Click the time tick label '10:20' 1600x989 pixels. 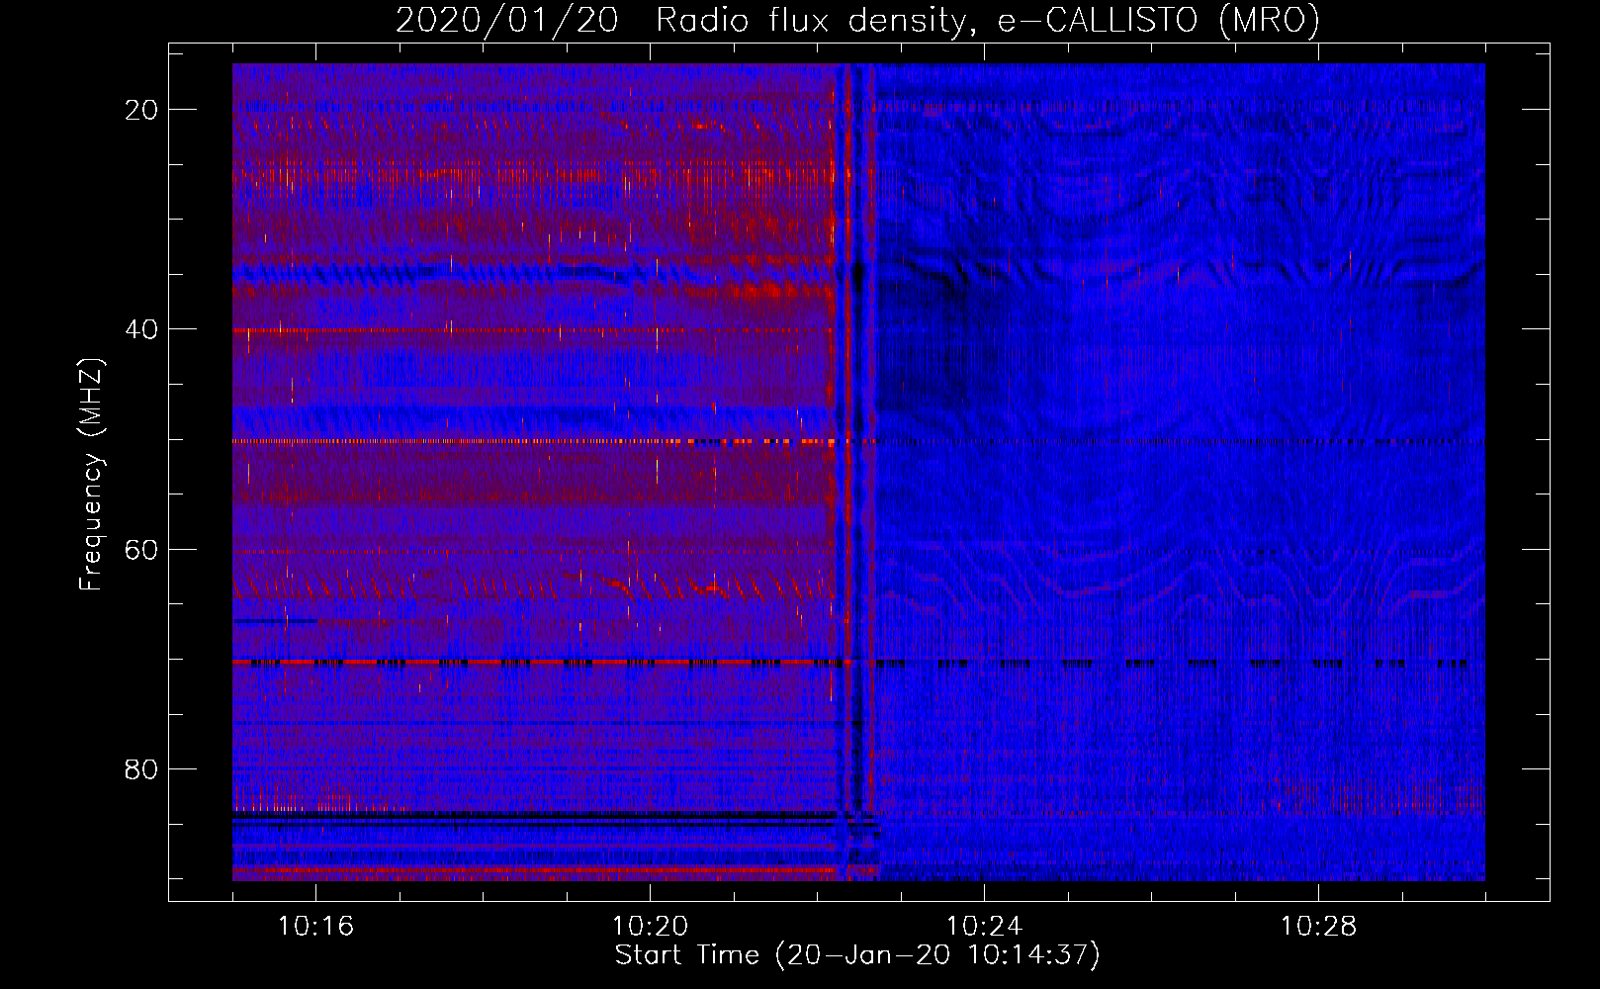point(650,927)
